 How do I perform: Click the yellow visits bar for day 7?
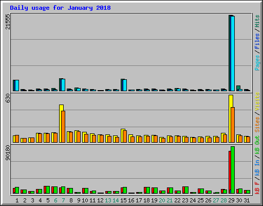[61, 124]
